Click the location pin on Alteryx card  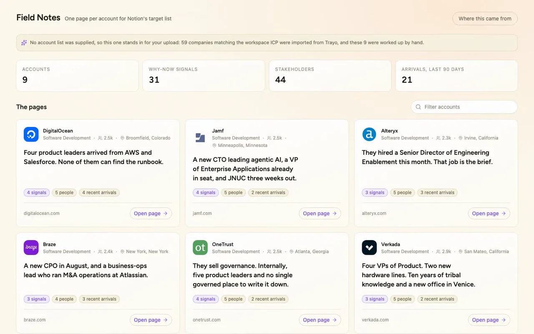point(461,138)
